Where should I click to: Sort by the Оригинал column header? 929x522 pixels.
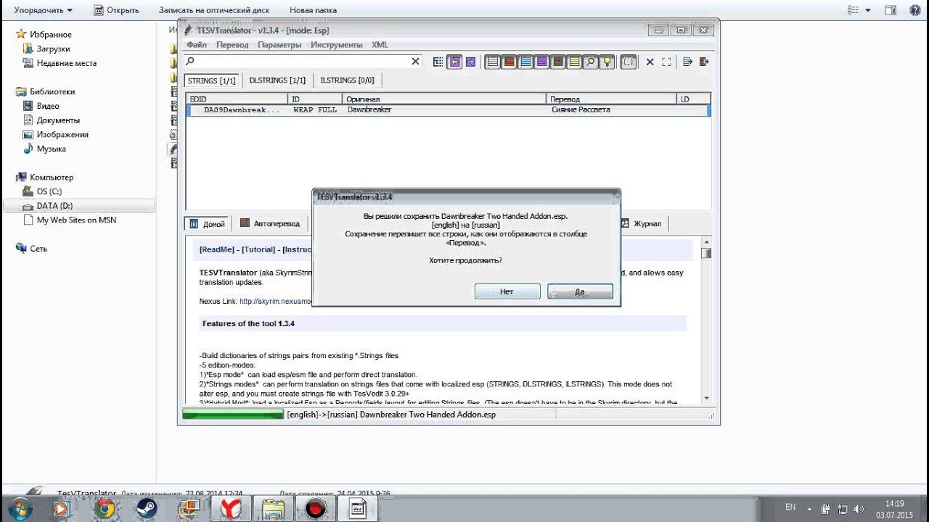[x=444, y=99]
